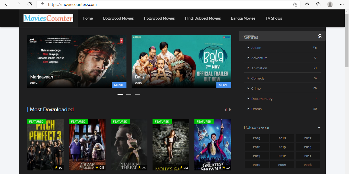Filter movies by release year 2015
The image size is (349, 174).
[x=282, y=147]
